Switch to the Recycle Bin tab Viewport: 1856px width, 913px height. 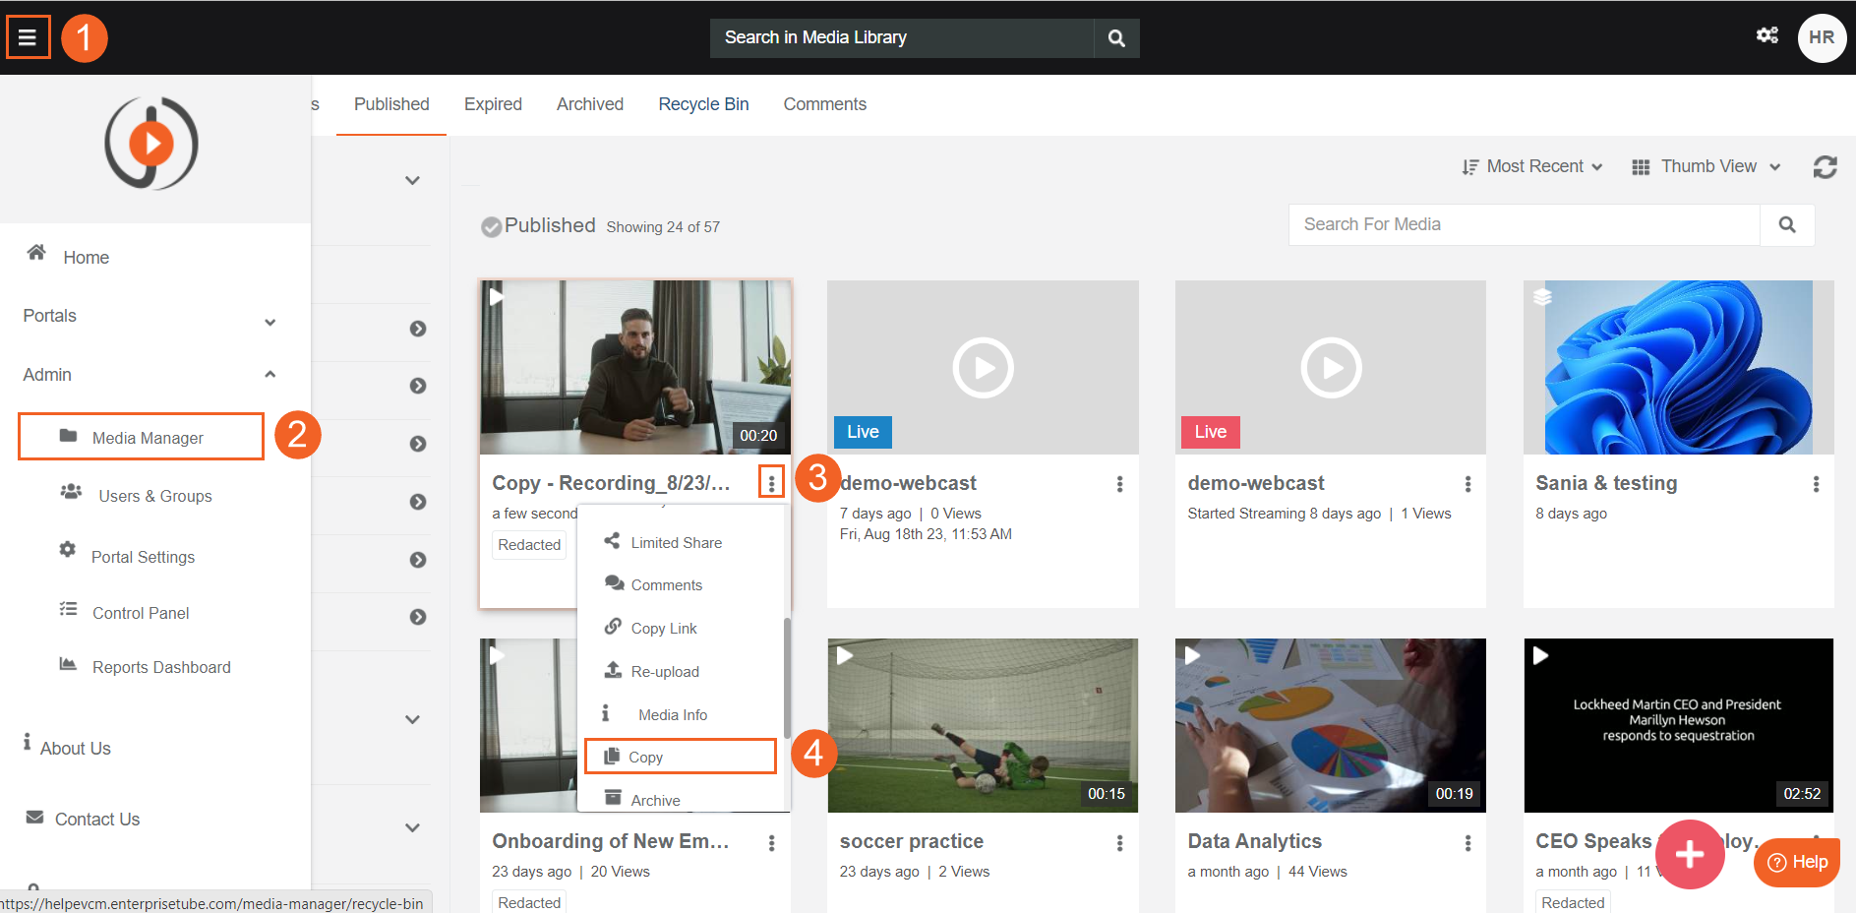click(x=703, y=104)
